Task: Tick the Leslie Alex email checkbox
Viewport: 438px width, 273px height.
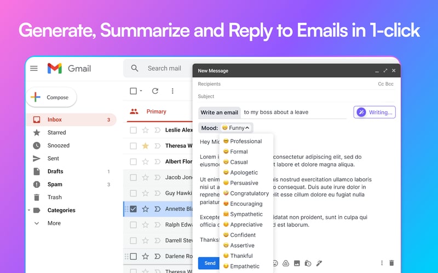Action: [133, 130]
